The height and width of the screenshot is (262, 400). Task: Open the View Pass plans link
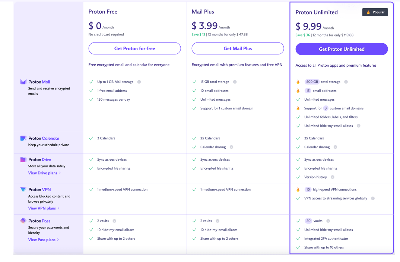(44, 240)
